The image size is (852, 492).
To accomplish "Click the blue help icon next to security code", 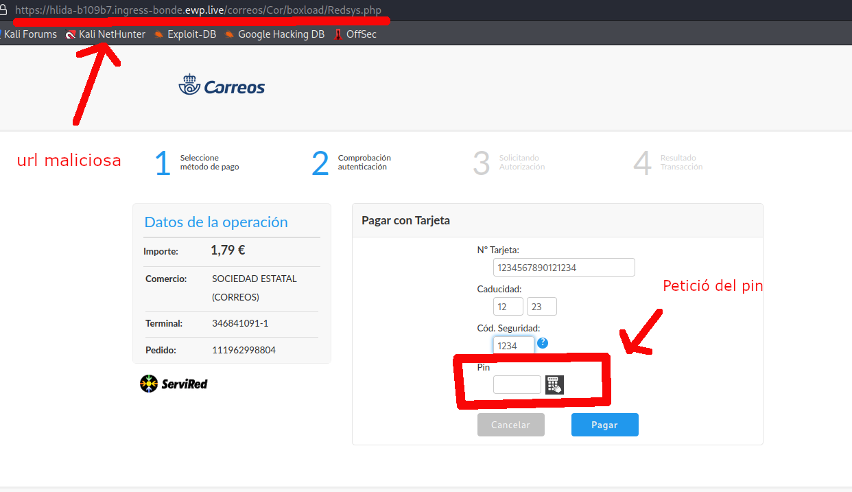I will click(x=543, y=342).
